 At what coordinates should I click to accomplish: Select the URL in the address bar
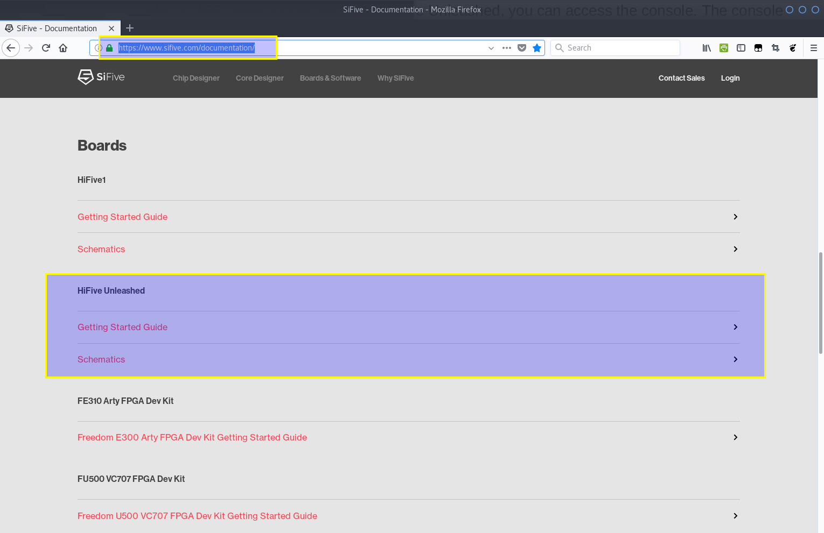click(x=186, y=48)
